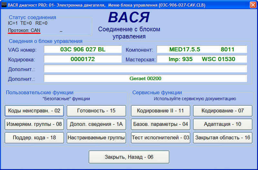Click the Компонент field MED17.5.5
The image size is (258, 170).
[202, 50]
